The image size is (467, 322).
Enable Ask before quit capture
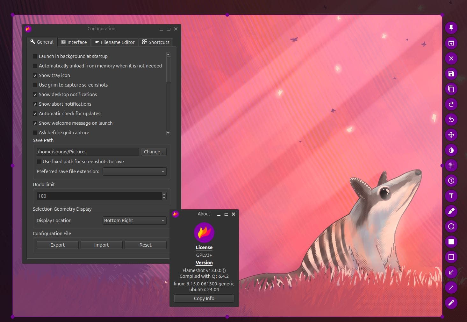(35, 133)
